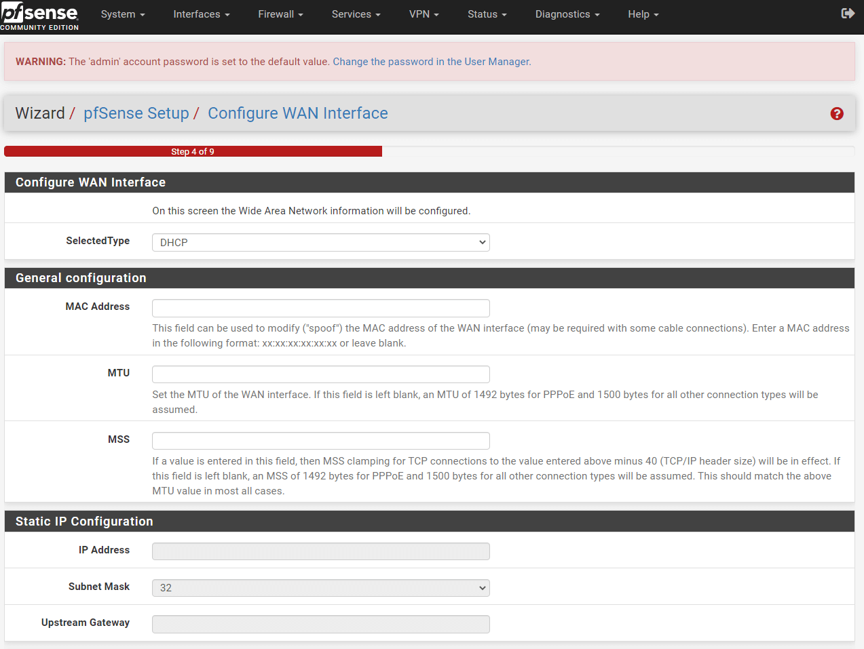Click the MAC Address label
864x649 pixels.
(97, 307)
